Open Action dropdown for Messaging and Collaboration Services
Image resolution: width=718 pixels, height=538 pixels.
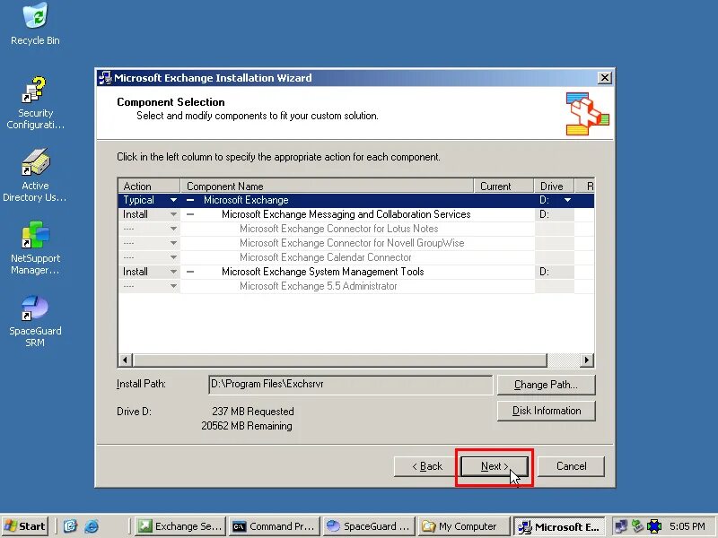(x=173, y=214)
